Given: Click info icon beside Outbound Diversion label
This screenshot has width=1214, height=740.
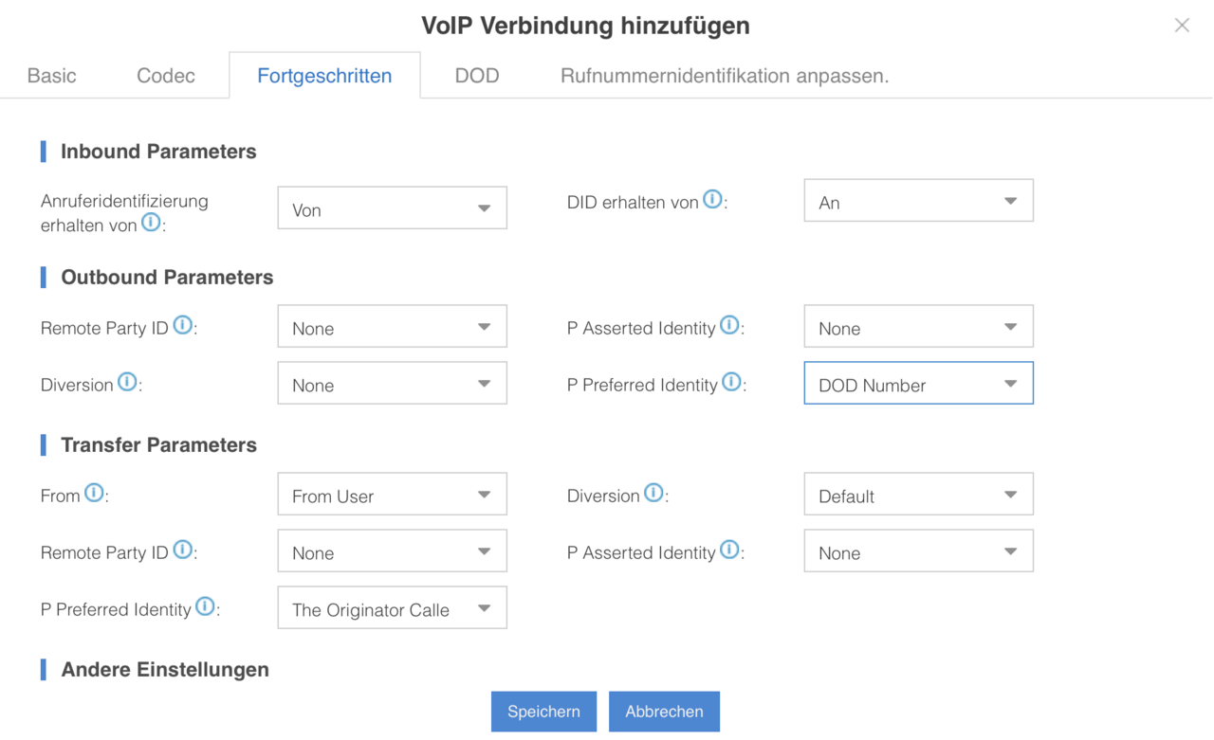Looking at the screenshot, I should (x=127, y=383).
